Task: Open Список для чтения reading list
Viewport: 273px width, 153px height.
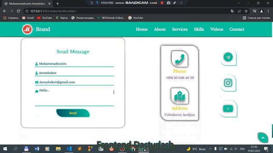Action: coord(256,18)
